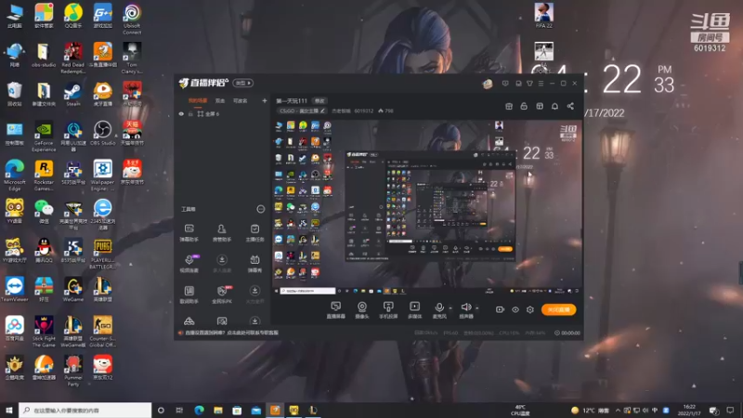The height and width of the screenshot is (418, 743).
Task: Open the toolbox more options circle
Action: 261,209
